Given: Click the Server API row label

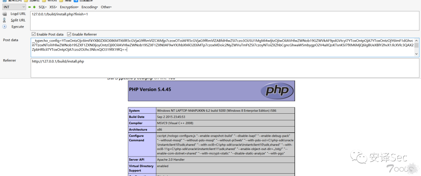Looking at the screenshot, I should 137,160.
